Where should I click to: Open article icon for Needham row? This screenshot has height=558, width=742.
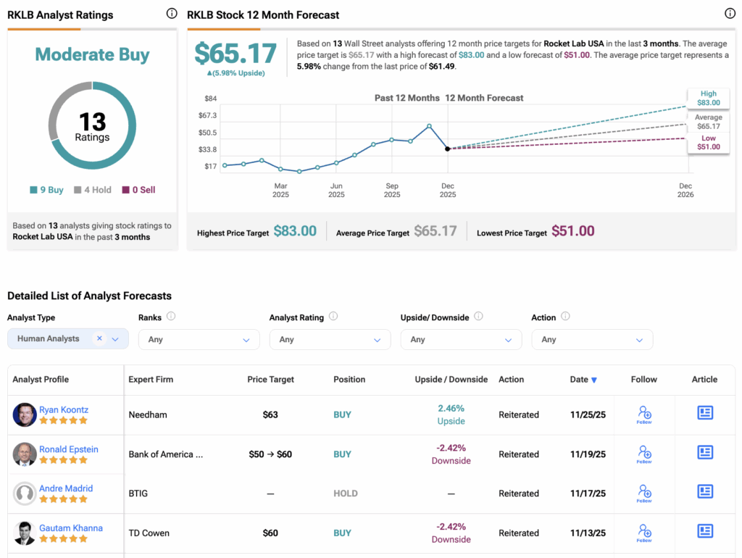point(704,413)
